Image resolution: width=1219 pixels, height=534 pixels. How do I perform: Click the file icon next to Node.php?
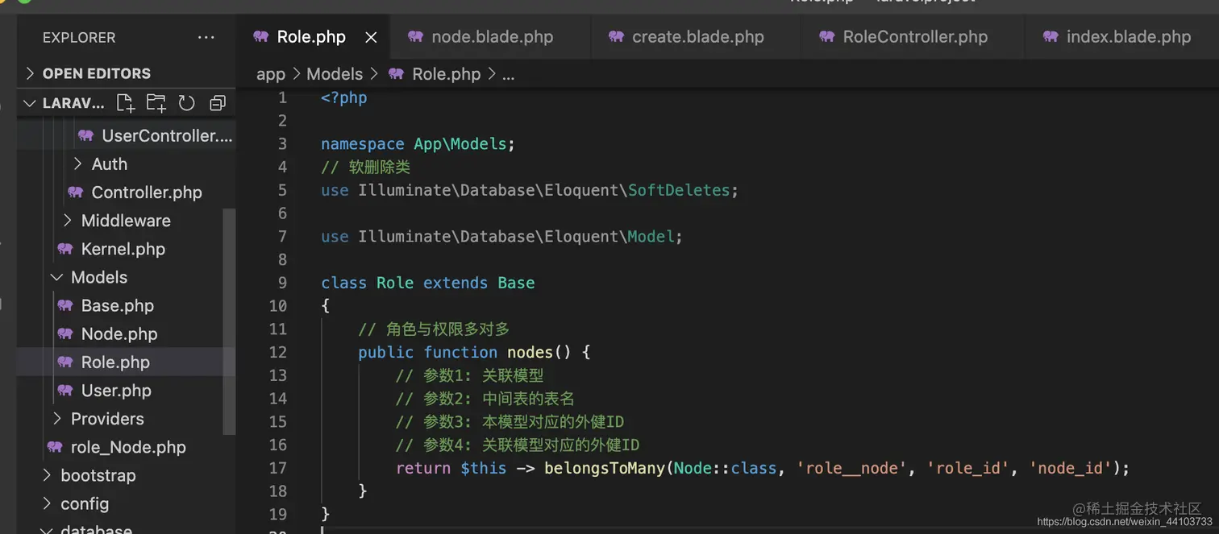pyautogui.click(x=65, y=333)
